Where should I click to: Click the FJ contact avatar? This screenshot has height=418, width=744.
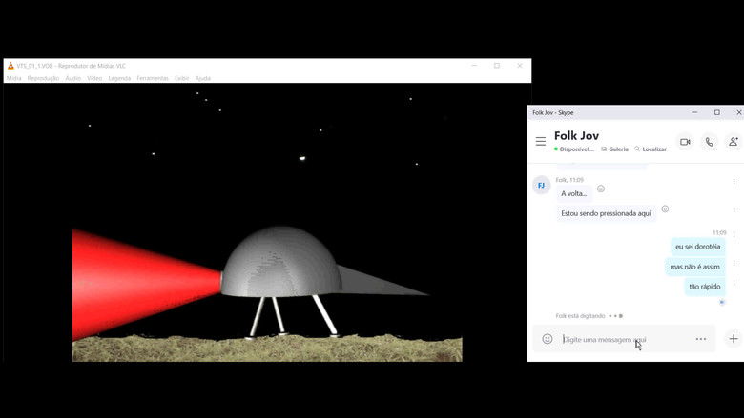(541, 185)
